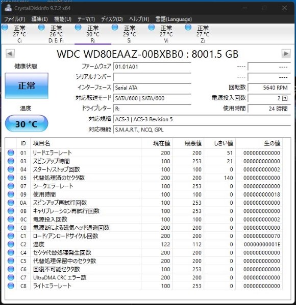
Task: Click status icon of attribute C0 row
Action: tap(11, 228)
